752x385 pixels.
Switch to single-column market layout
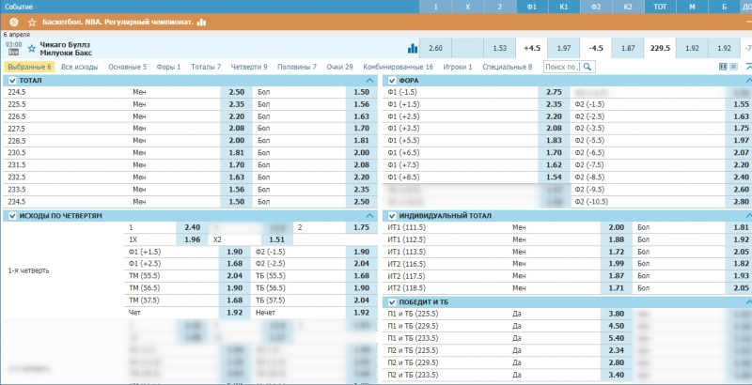(x=733, y=68)
